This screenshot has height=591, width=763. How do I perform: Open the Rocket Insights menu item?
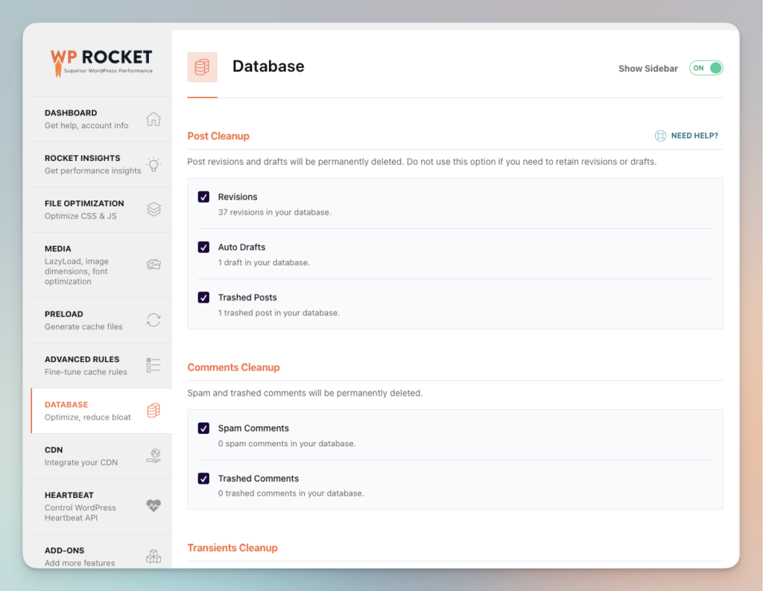tap(101, 165)
